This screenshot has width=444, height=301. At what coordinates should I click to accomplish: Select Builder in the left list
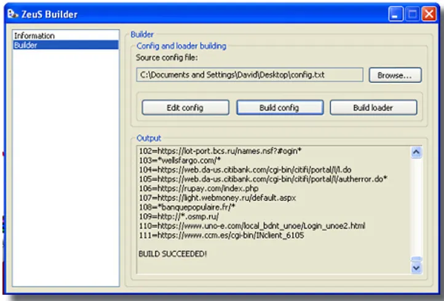tap(65, 45)
